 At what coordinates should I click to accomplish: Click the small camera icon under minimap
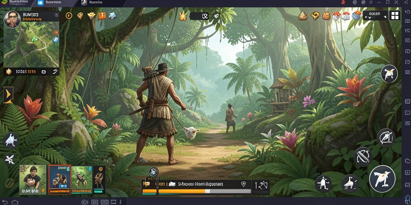[x=44, y=71]
